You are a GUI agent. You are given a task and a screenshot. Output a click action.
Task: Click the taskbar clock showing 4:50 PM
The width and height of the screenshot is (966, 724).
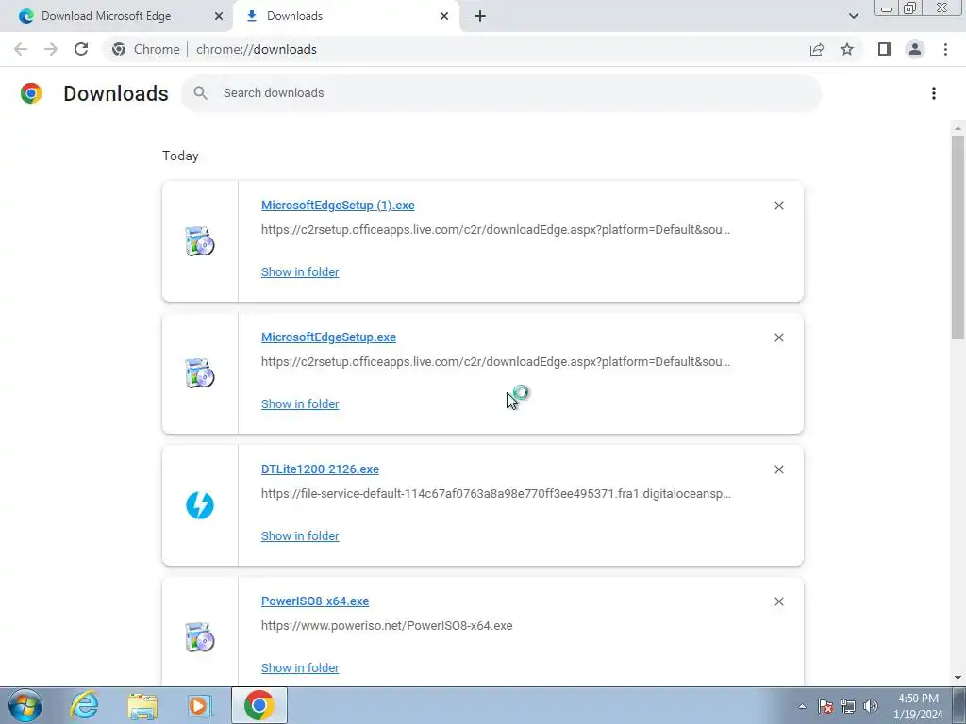918,706
